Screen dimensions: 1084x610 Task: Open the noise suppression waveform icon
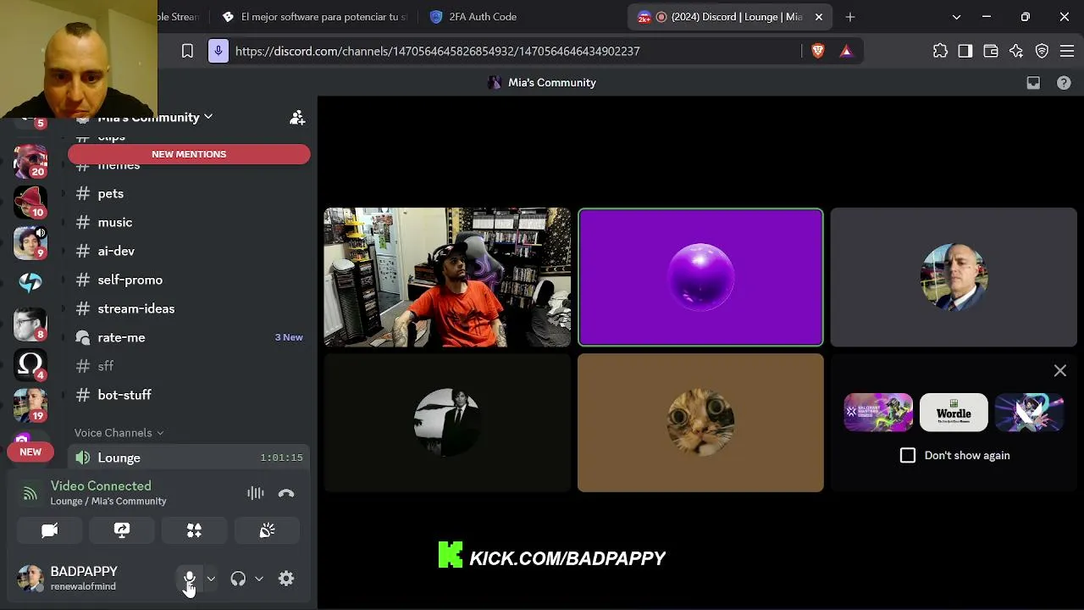click(x=255, y=493)
